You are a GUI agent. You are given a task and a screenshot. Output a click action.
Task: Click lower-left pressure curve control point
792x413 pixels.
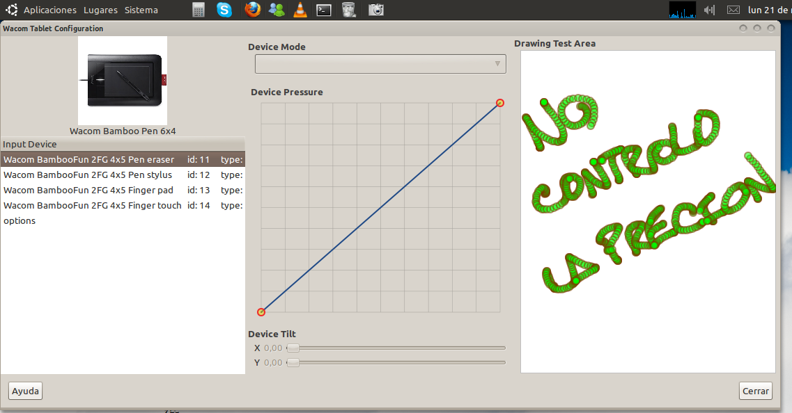[x=261, y=312]
